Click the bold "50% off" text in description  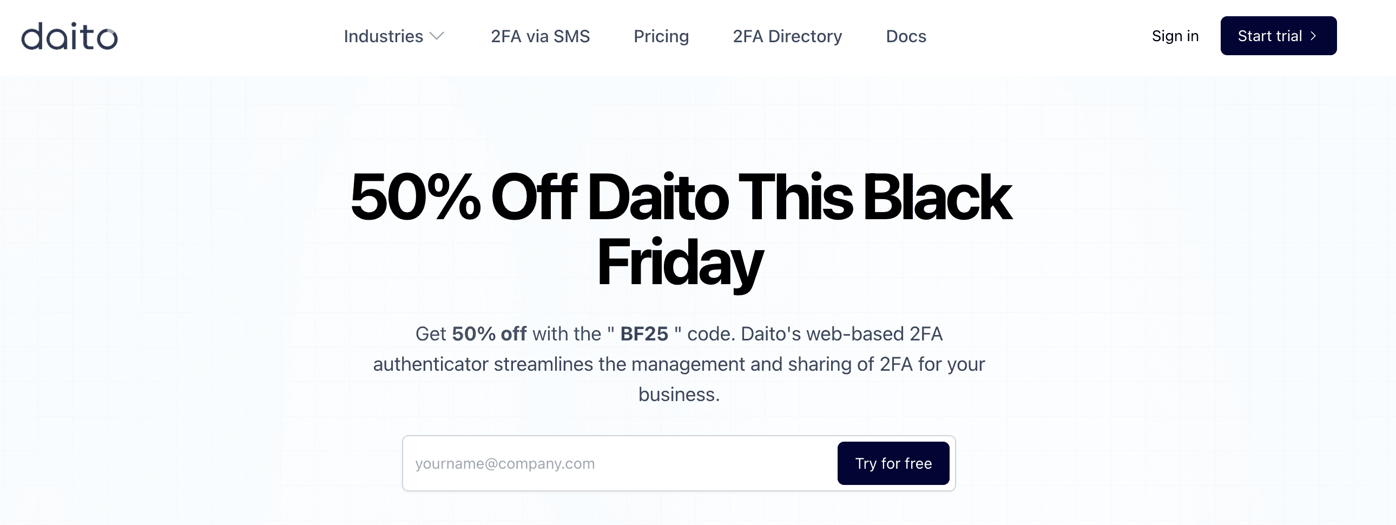pyautogui.click(x=489, y=333)
